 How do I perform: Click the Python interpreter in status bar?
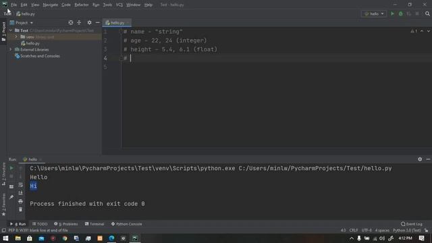tap(407, 230)
